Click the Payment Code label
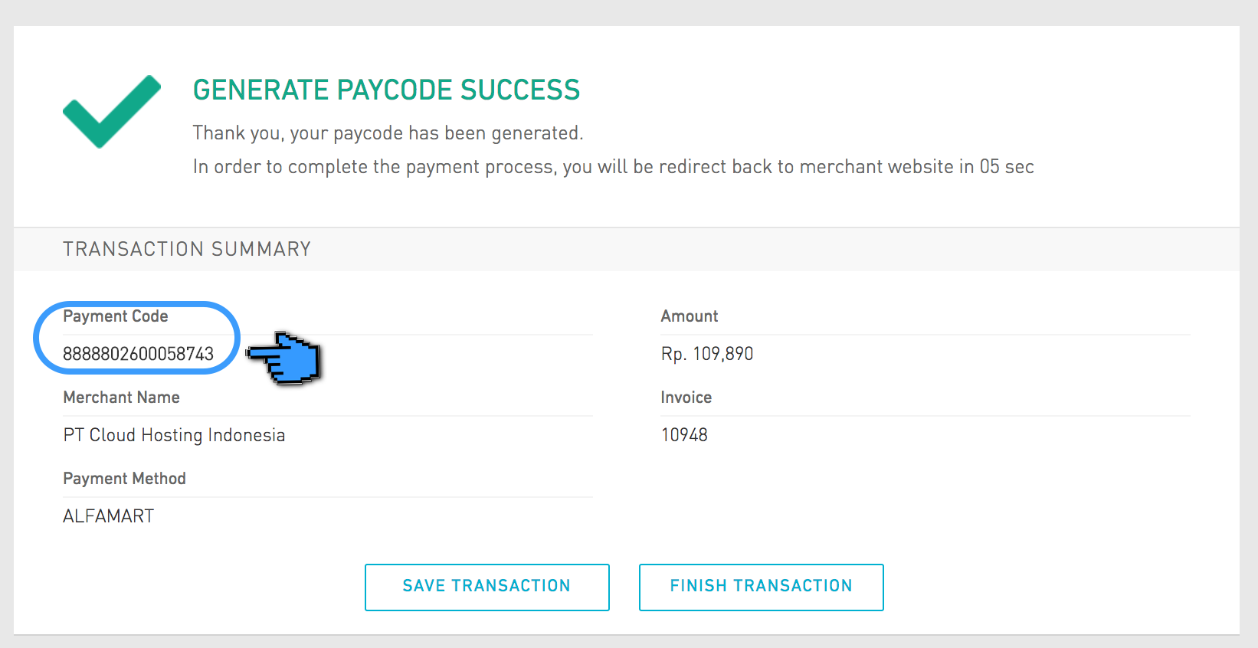Image resolution: width=1258 pixels, height=648 pixels. (x=116, y=316)
